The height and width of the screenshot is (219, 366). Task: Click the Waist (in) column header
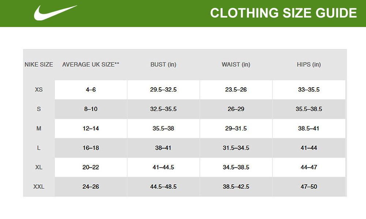(x=236, y=65)
